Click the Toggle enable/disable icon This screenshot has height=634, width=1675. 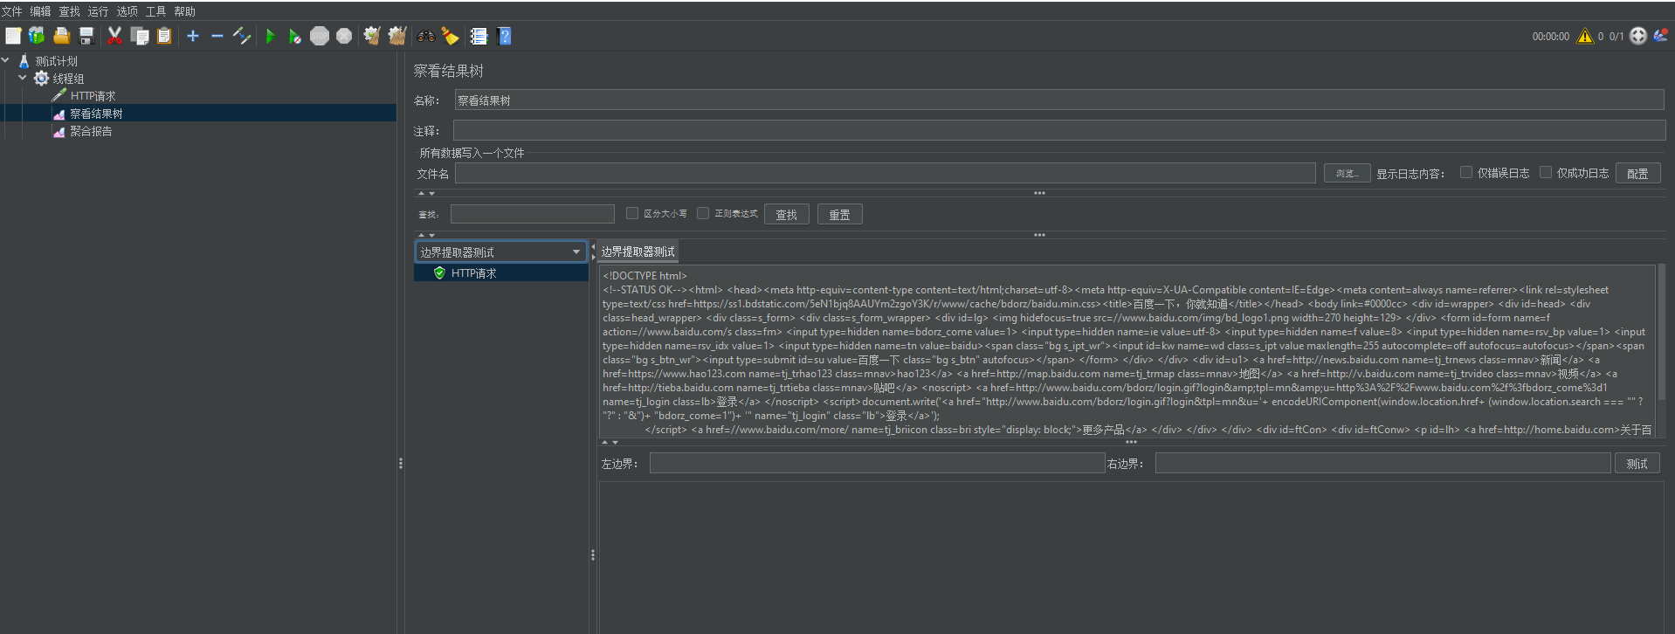(242, 36)
